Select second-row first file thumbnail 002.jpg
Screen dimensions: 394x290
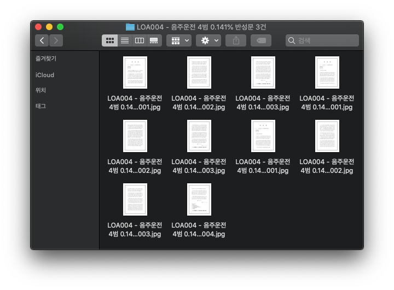[135, 136]
